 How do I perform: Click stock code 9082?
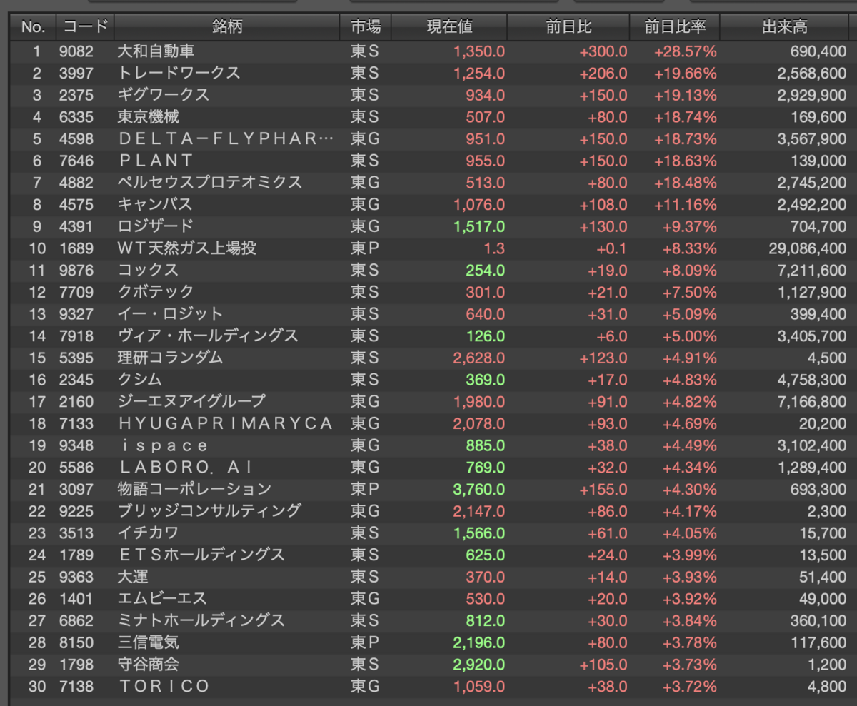[78, 51]
